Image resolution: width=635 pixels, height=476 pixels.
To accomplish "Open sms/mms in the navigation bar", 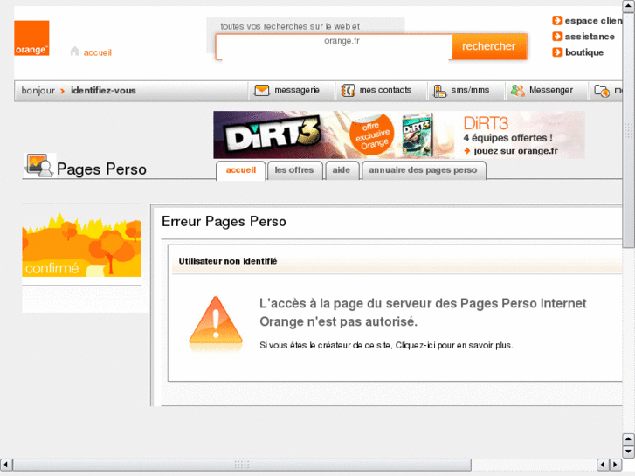I will coord(470,90).
